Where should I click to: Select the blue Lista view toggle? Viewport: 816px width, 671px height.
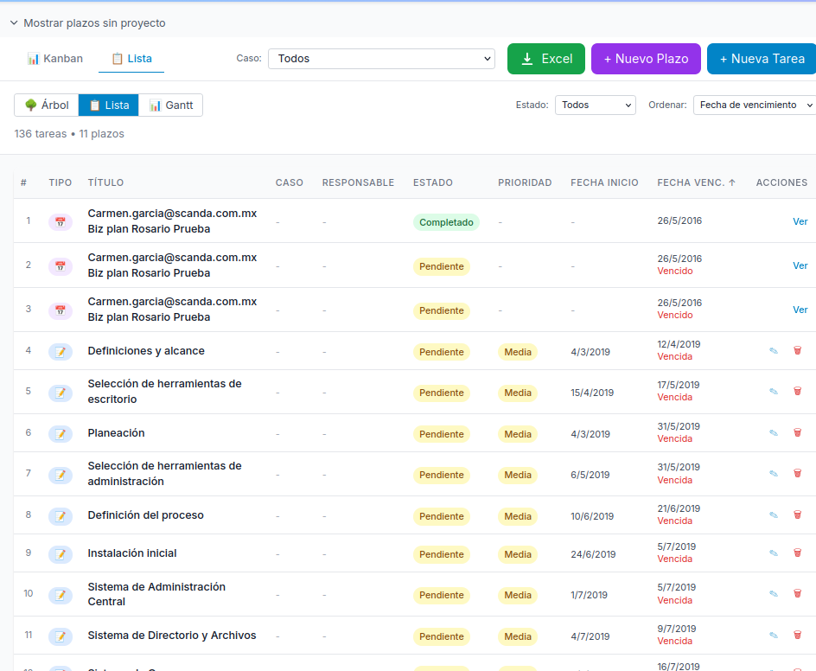(108, 105)
